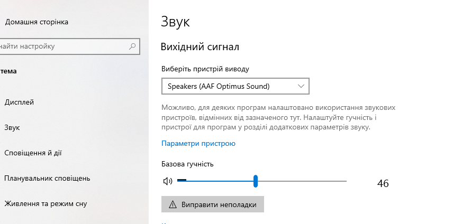This screenshot has width=462, height=224.
Task: Click the Звук page heading
Action: (175, 22)
